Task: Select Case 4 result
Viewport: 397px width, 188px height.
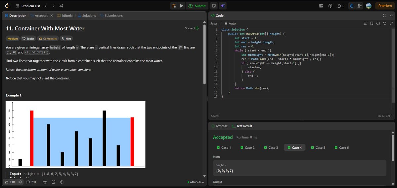Action: (294, 147)
